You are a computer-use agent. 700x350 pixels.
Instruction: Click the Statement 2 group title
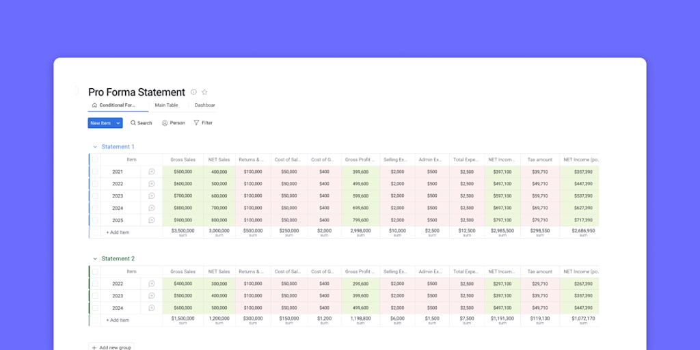click(118, 259)
